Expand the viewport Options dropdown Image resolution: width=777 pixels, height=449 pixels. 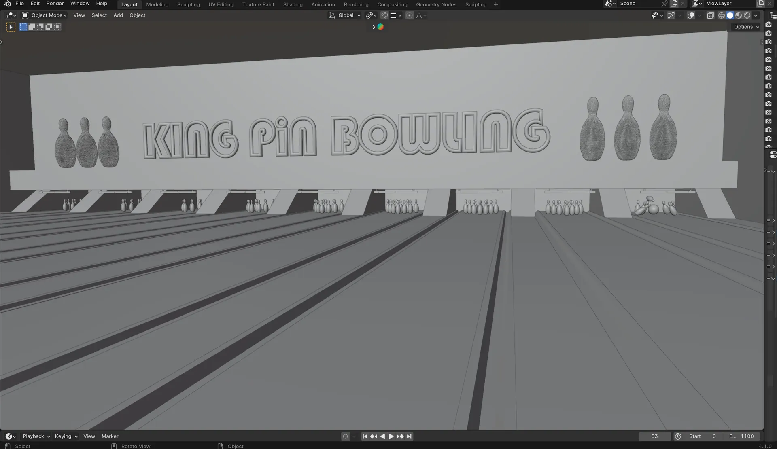pos(746,27)
